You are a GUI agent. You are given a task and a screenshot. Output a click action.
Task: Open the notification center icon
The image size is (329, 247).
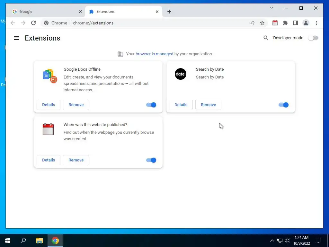318,241
